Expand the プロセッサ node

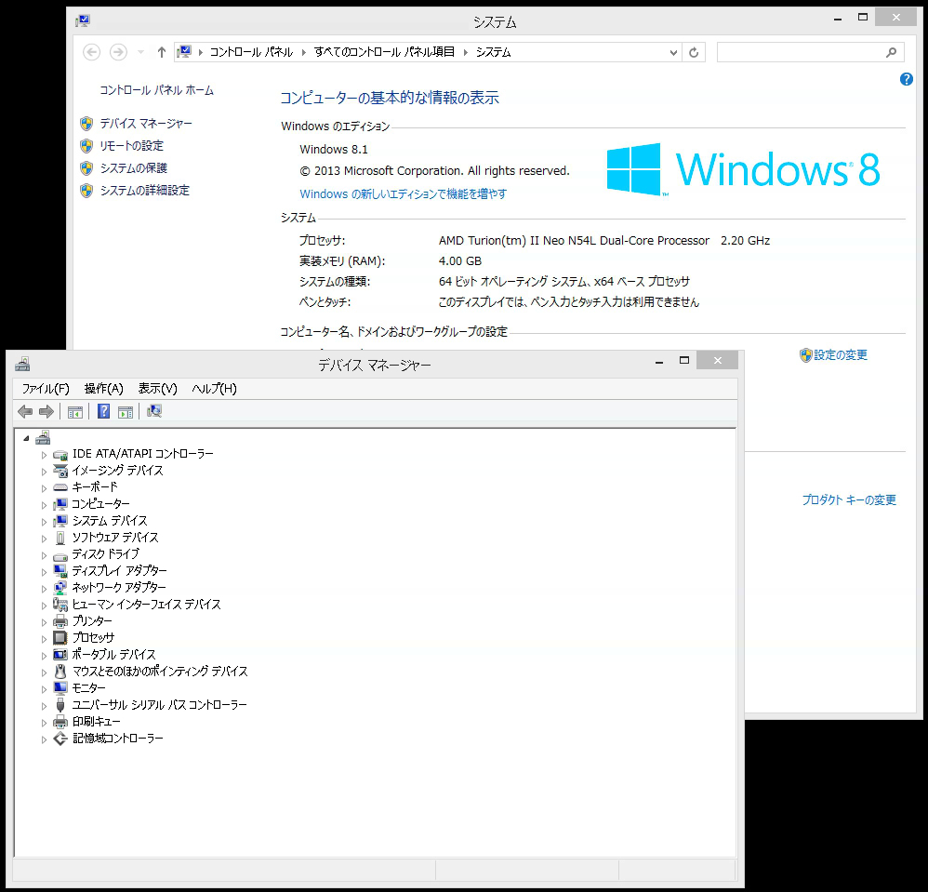[44, 639]
